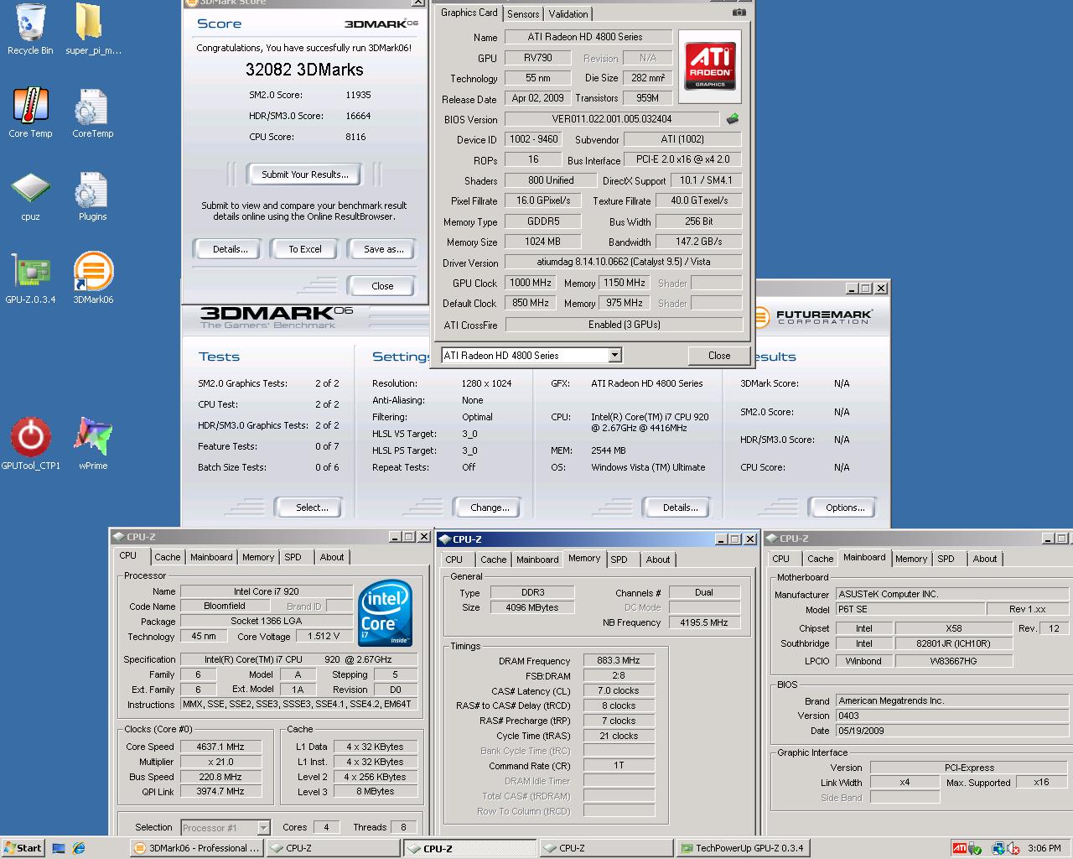Switch to 3DMark06 Professional taskbar button
This screenshot has height=859, width=1073.
click(197, 848)
